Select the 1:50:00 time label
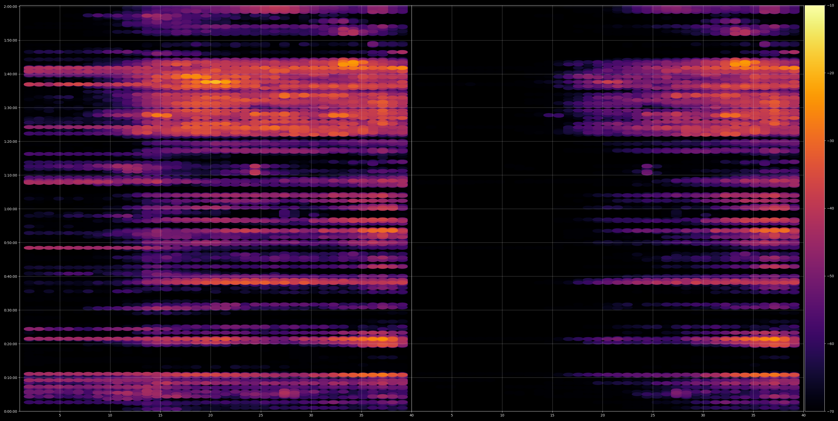The height and width of the screenshot is (421, 838). [11, 40]
